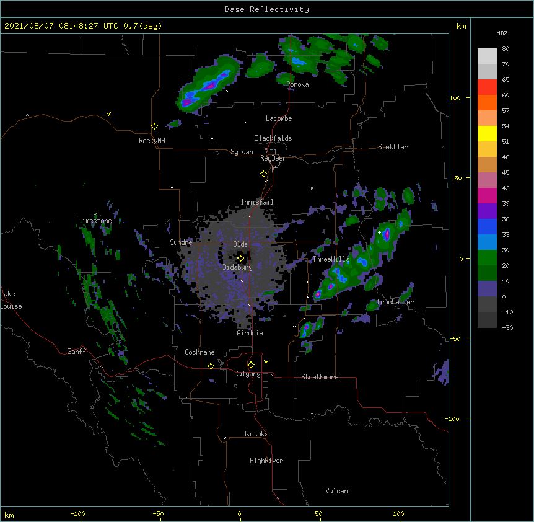Click the radar site diamond between Olds and Didsbury
The height and width of the screenshot is (522, 534).
tap(240, 259)
